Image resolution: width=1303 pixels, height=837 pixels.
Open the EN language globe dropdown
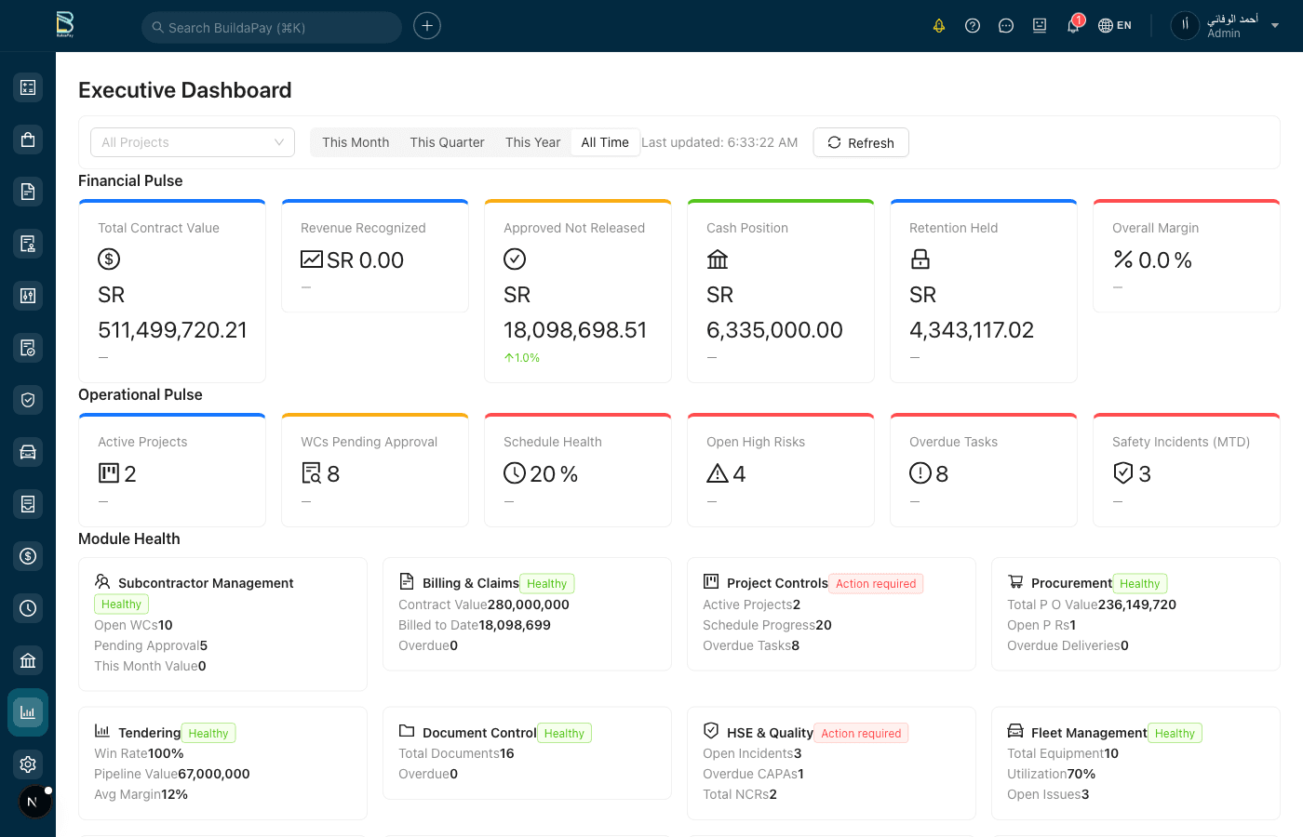pyautogui.click(x=1114, y=25)
